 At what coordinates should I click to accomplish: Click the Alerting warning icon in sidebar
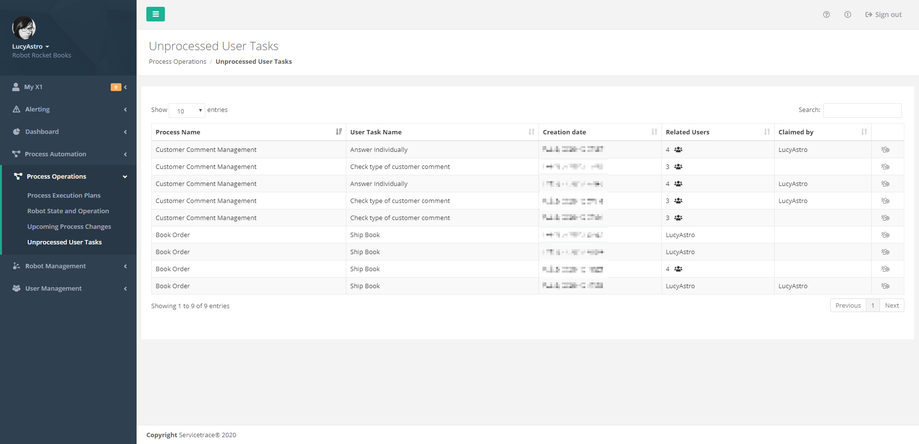(16, 109)
